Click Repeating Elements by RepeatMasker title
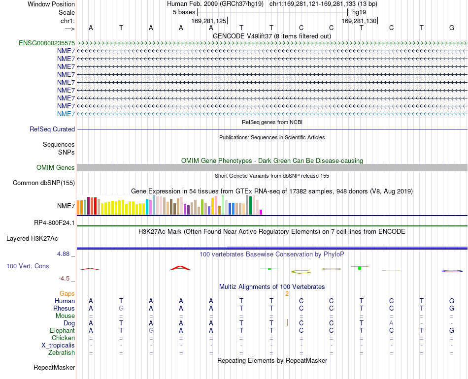 pyautogui.click(x=272, y=360)
